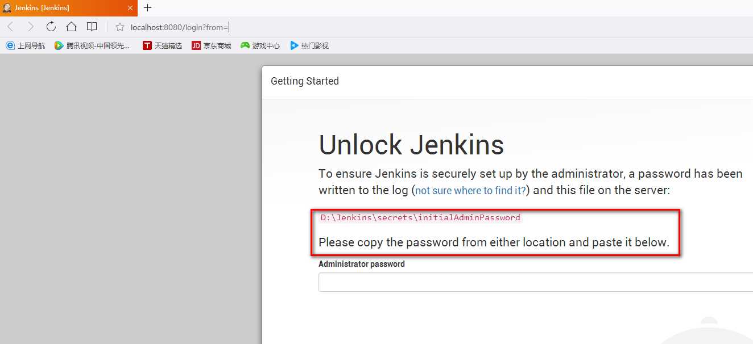Click the Unlock Jenkins heading
This screenshot has width=753, height=344.
(411, 145)
